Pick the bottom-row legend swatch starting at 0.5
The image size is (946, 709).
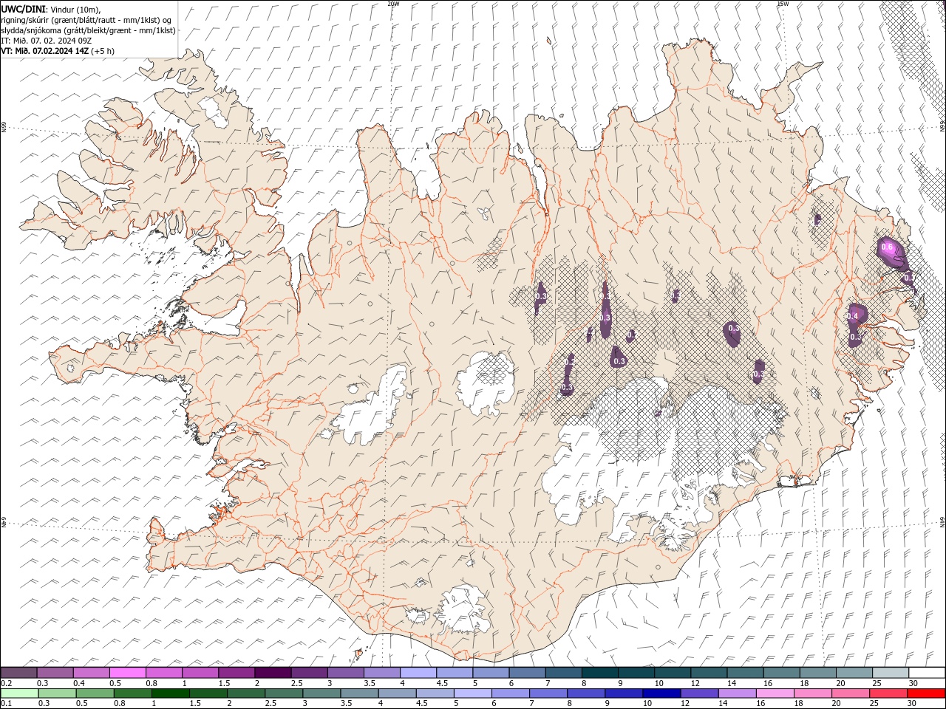(95, 693)
